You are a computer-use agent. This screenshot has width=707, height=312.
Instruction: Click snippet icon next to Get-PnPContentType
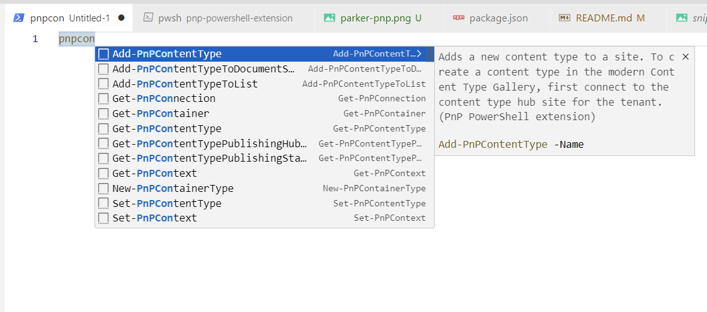coord(103,129)
